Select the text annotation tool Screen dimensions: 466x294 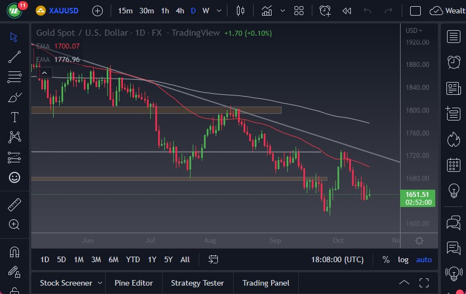coord(15,117)
